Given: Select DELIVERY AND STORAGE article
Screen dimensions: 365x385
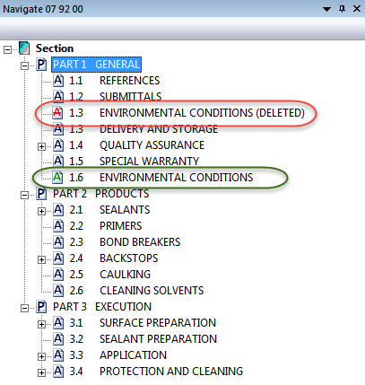Looking at the screenshot, I should pyautogui.click(x=143, y=129).
